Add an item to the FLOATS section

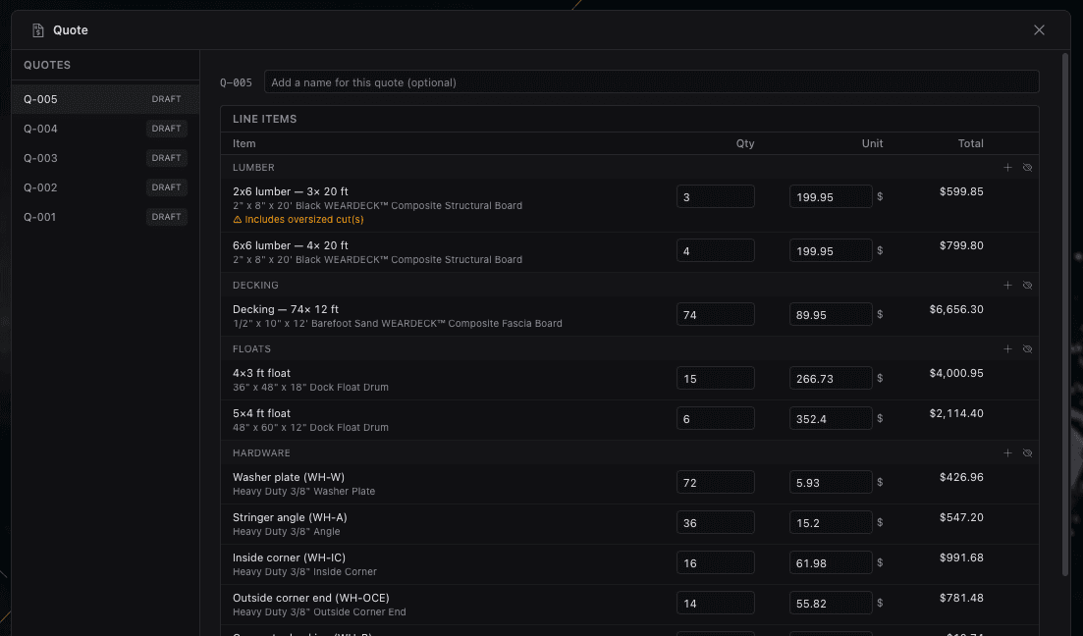(x=1007, y=349)
